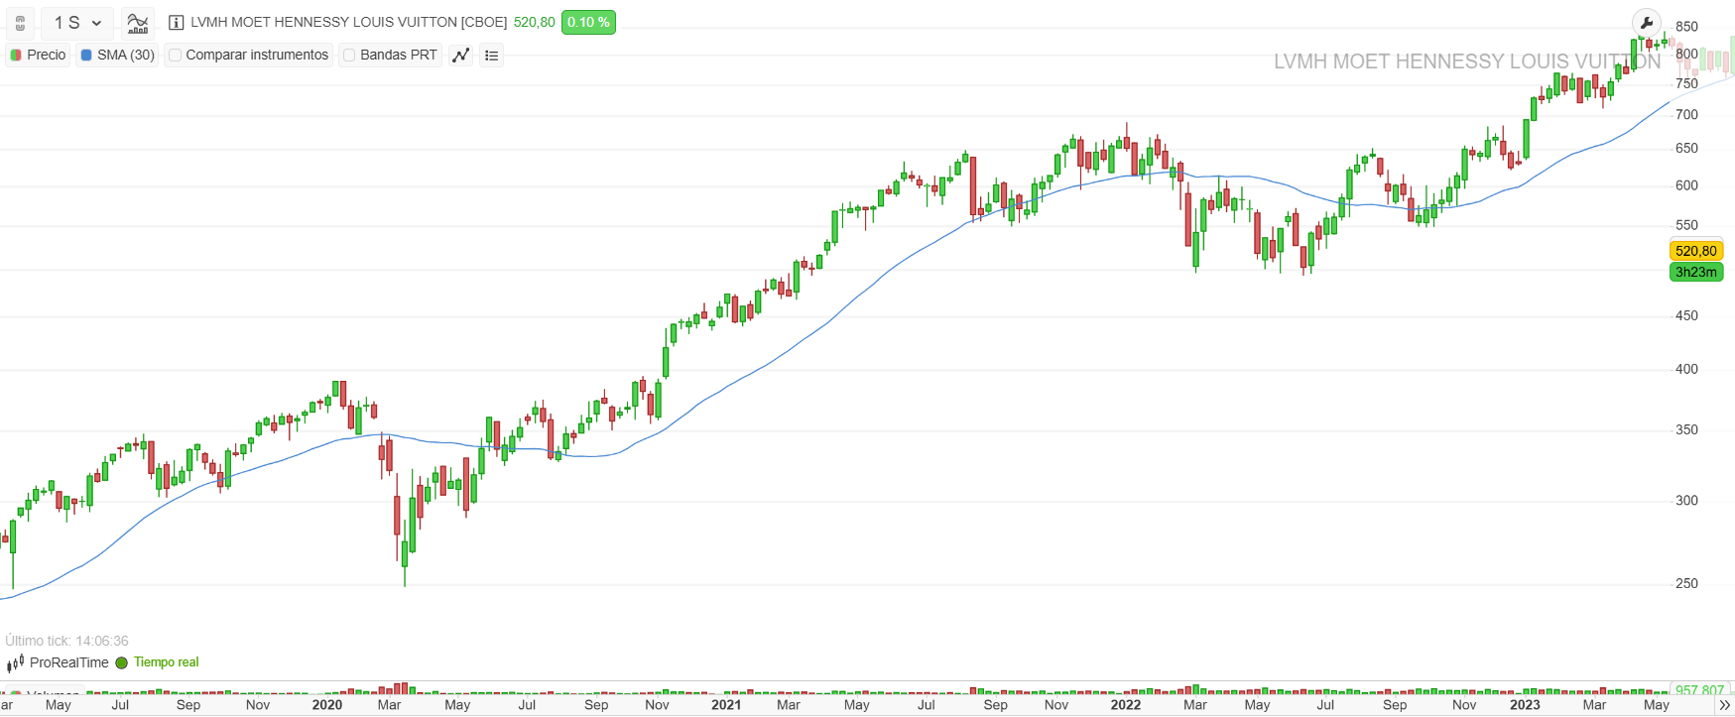1735x717 pixels.
Task: Click the green 3h23m countdown label
Action: (1696, 272)
